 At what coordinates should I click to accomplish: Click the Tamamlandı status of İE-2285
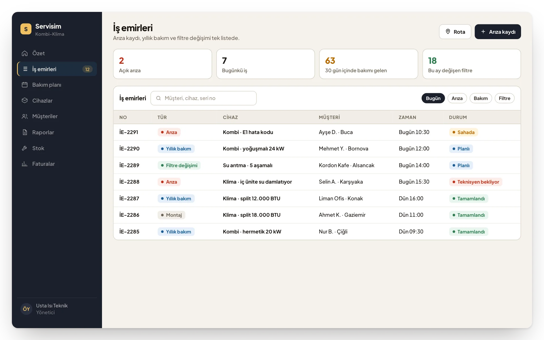coord(469,232)
